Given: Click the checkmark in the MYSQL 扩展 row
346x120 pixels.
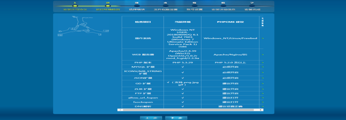Looking at the screenshot, I should pyautogui.click(x=183, y=66).
